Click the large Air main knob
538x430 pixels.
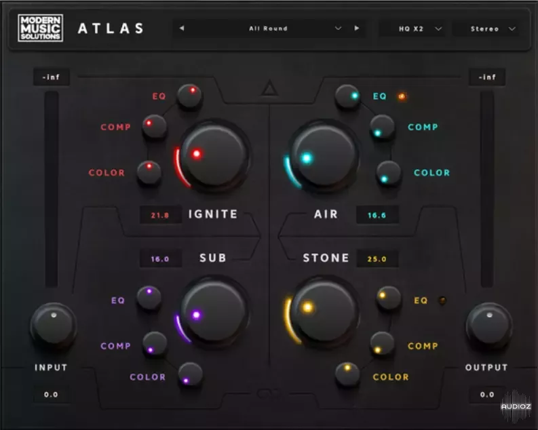pos(324,156)
